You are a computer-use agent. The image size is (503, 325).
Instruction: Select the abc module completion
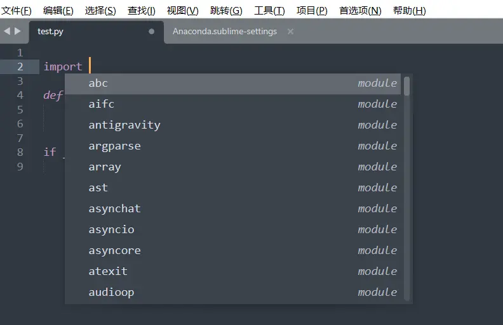[x=98, y=84]
